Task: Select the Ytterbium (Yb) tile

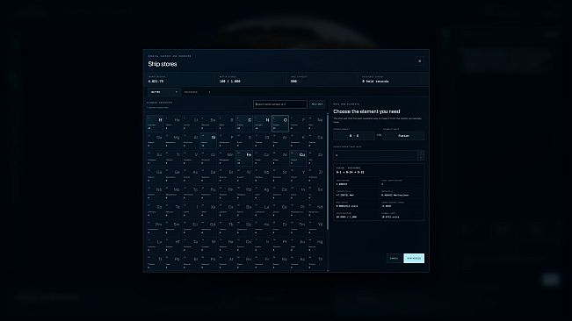Action: 315,228
